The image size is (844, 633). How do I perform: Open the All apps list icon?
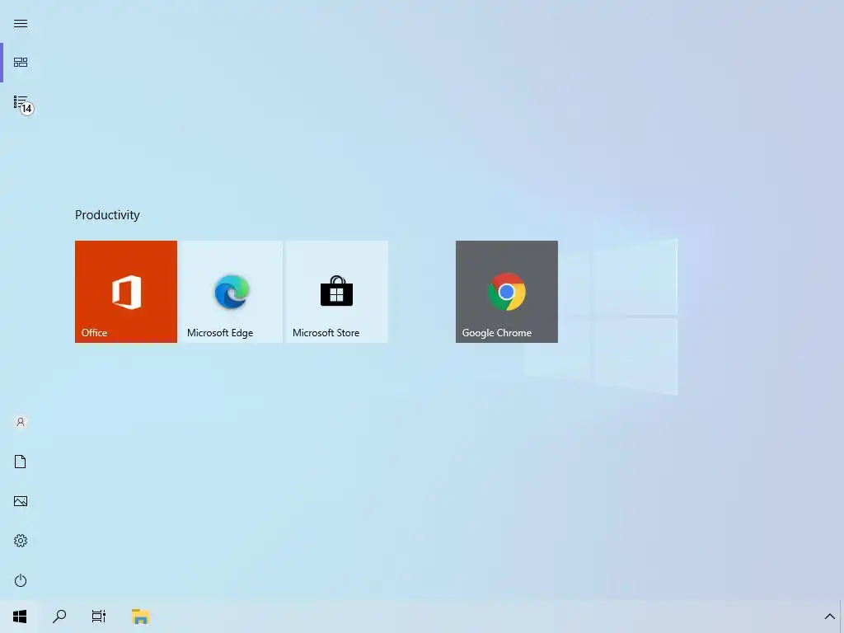[21, 102]
